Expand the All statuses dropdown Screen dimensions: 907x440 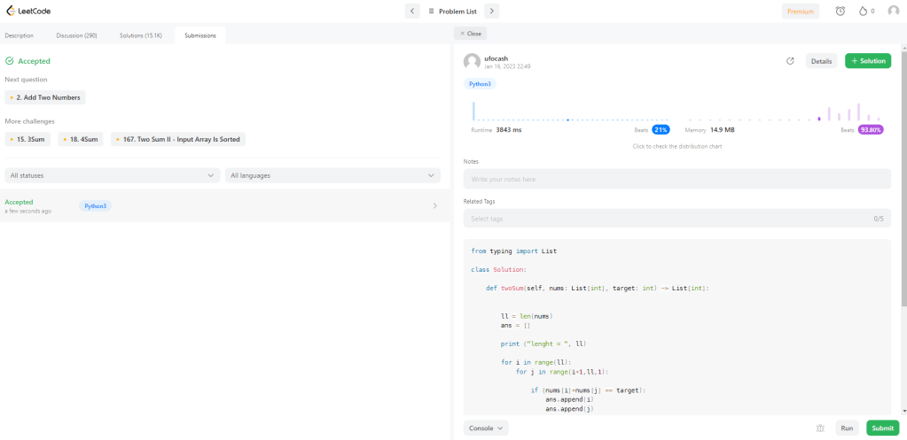pos(112,175)
